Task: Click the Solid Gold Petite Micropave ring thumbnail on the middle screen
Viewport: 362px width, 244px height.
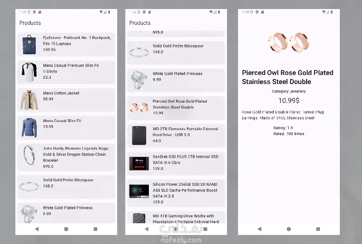Action: 139,52
